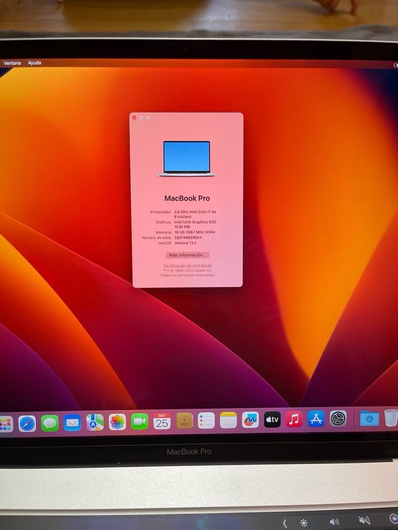
Task: Select the 16 GB 2667 MHz DDR4 text
Action: [x=195, y=232]
